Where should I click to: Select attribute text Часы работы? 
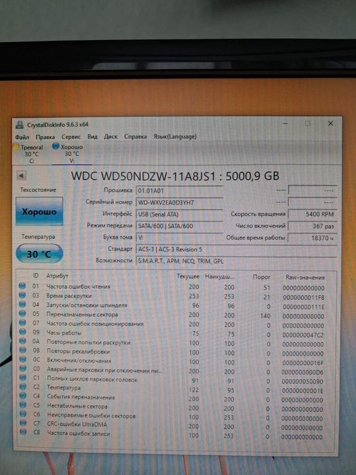point(64,333)
